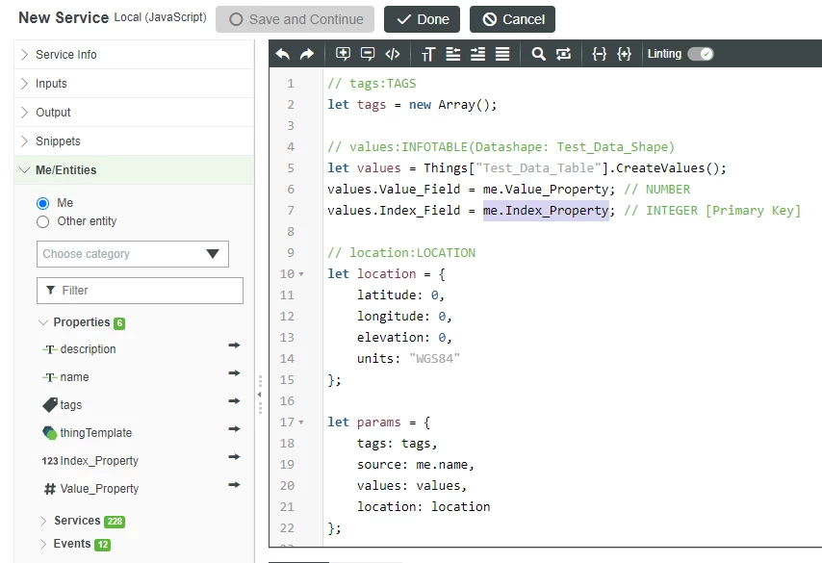Click the Cancel button
822x563 pixels.
point(512,19)
